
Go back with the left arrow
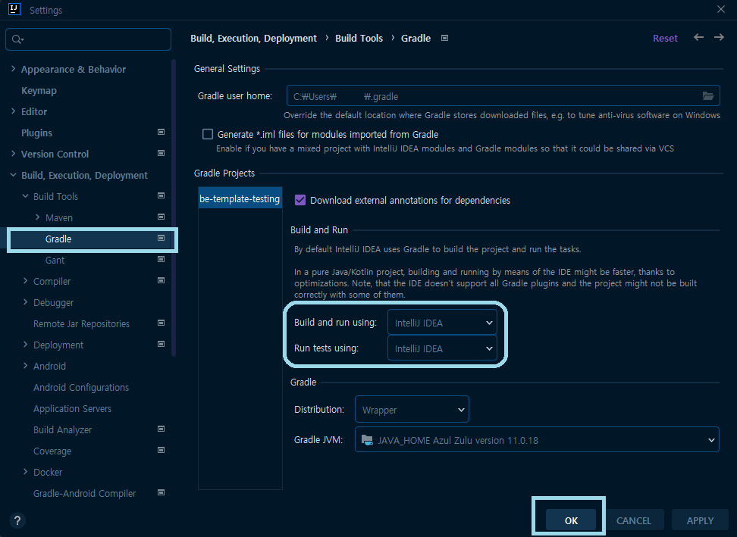point(698,37)
